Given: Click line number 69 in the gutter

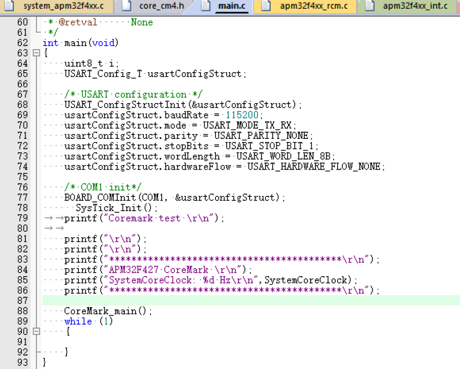Looking at the screenshot, I should 23,115.
